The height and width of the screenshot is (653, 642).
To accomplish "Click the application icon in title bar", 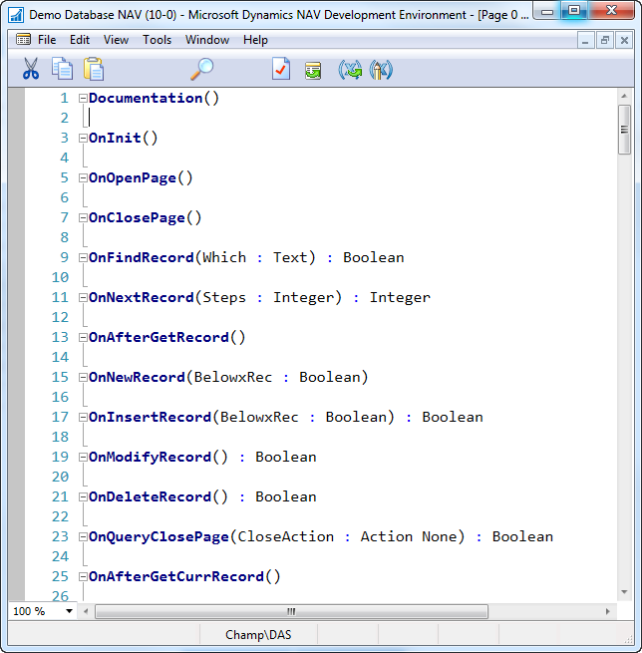I will pyautogui.click(x=16, y=15).
